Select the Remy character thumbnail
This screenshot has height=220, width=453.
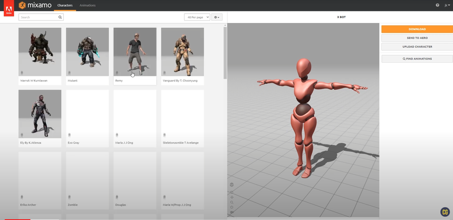[x=135, y=52]
